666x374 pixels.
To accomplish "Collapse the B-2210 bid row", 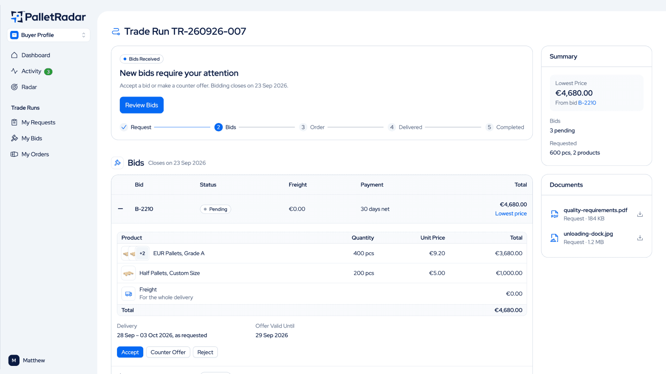I will 120,209.
